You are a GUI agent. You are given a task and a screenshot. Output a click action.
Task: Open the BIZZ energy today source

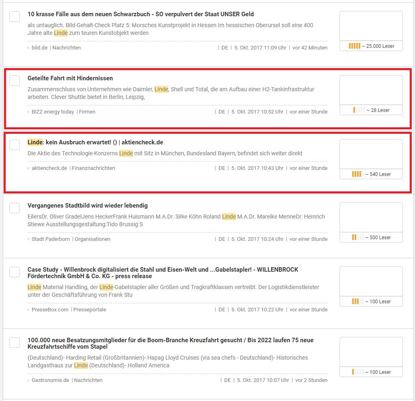point(53,112)
